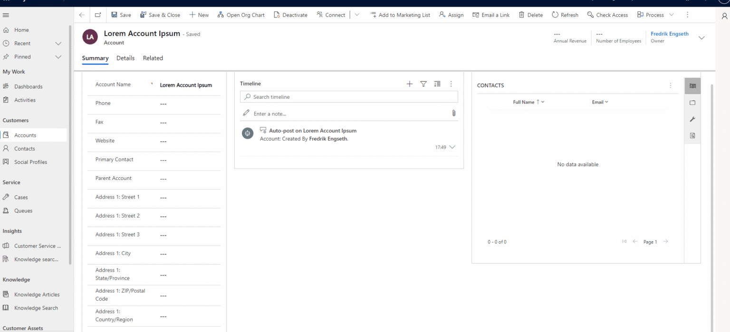
Task: Create a timeline record with the plus icon
Action: (409, 84)
